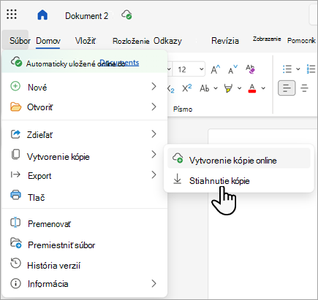The width and height of the screenshot is (318, 300).
Task: Open the app launcher grid
Action: (x=12, y=15)
